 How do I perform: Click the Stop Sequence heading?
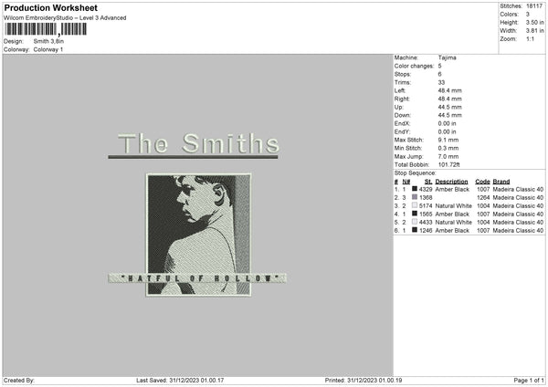click(416, 173)
